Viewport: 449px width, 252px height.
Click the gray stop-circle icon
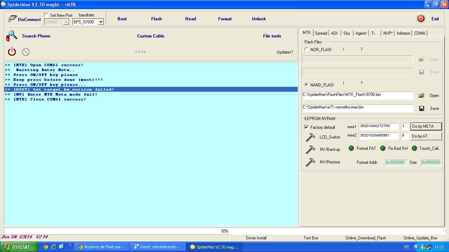click(x=26, y=52)
